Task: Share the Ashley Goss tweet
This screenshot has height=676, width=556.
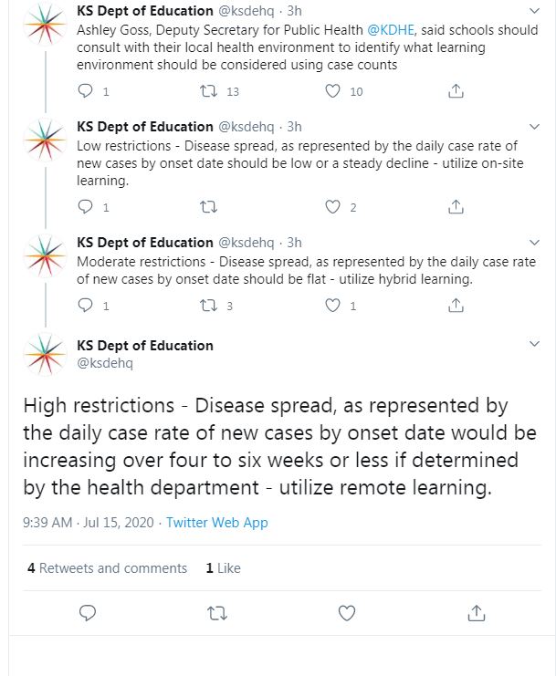Action: coord(456,91)
